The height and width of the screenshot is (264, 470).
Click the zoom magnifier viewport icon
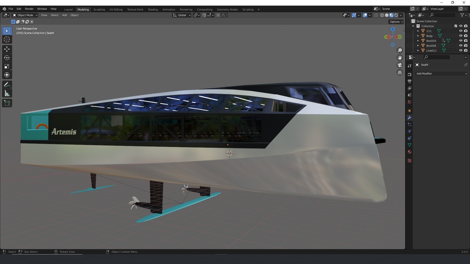[400, 50]
